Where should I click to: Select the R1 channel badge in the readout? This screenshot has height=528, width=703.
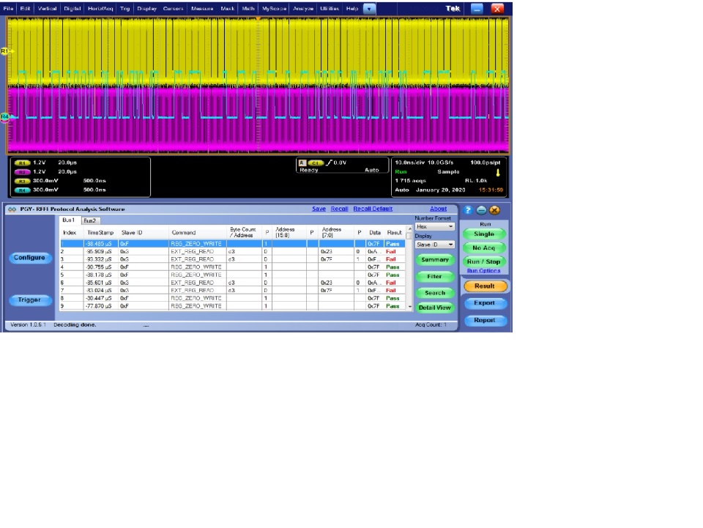pos(22,163)
